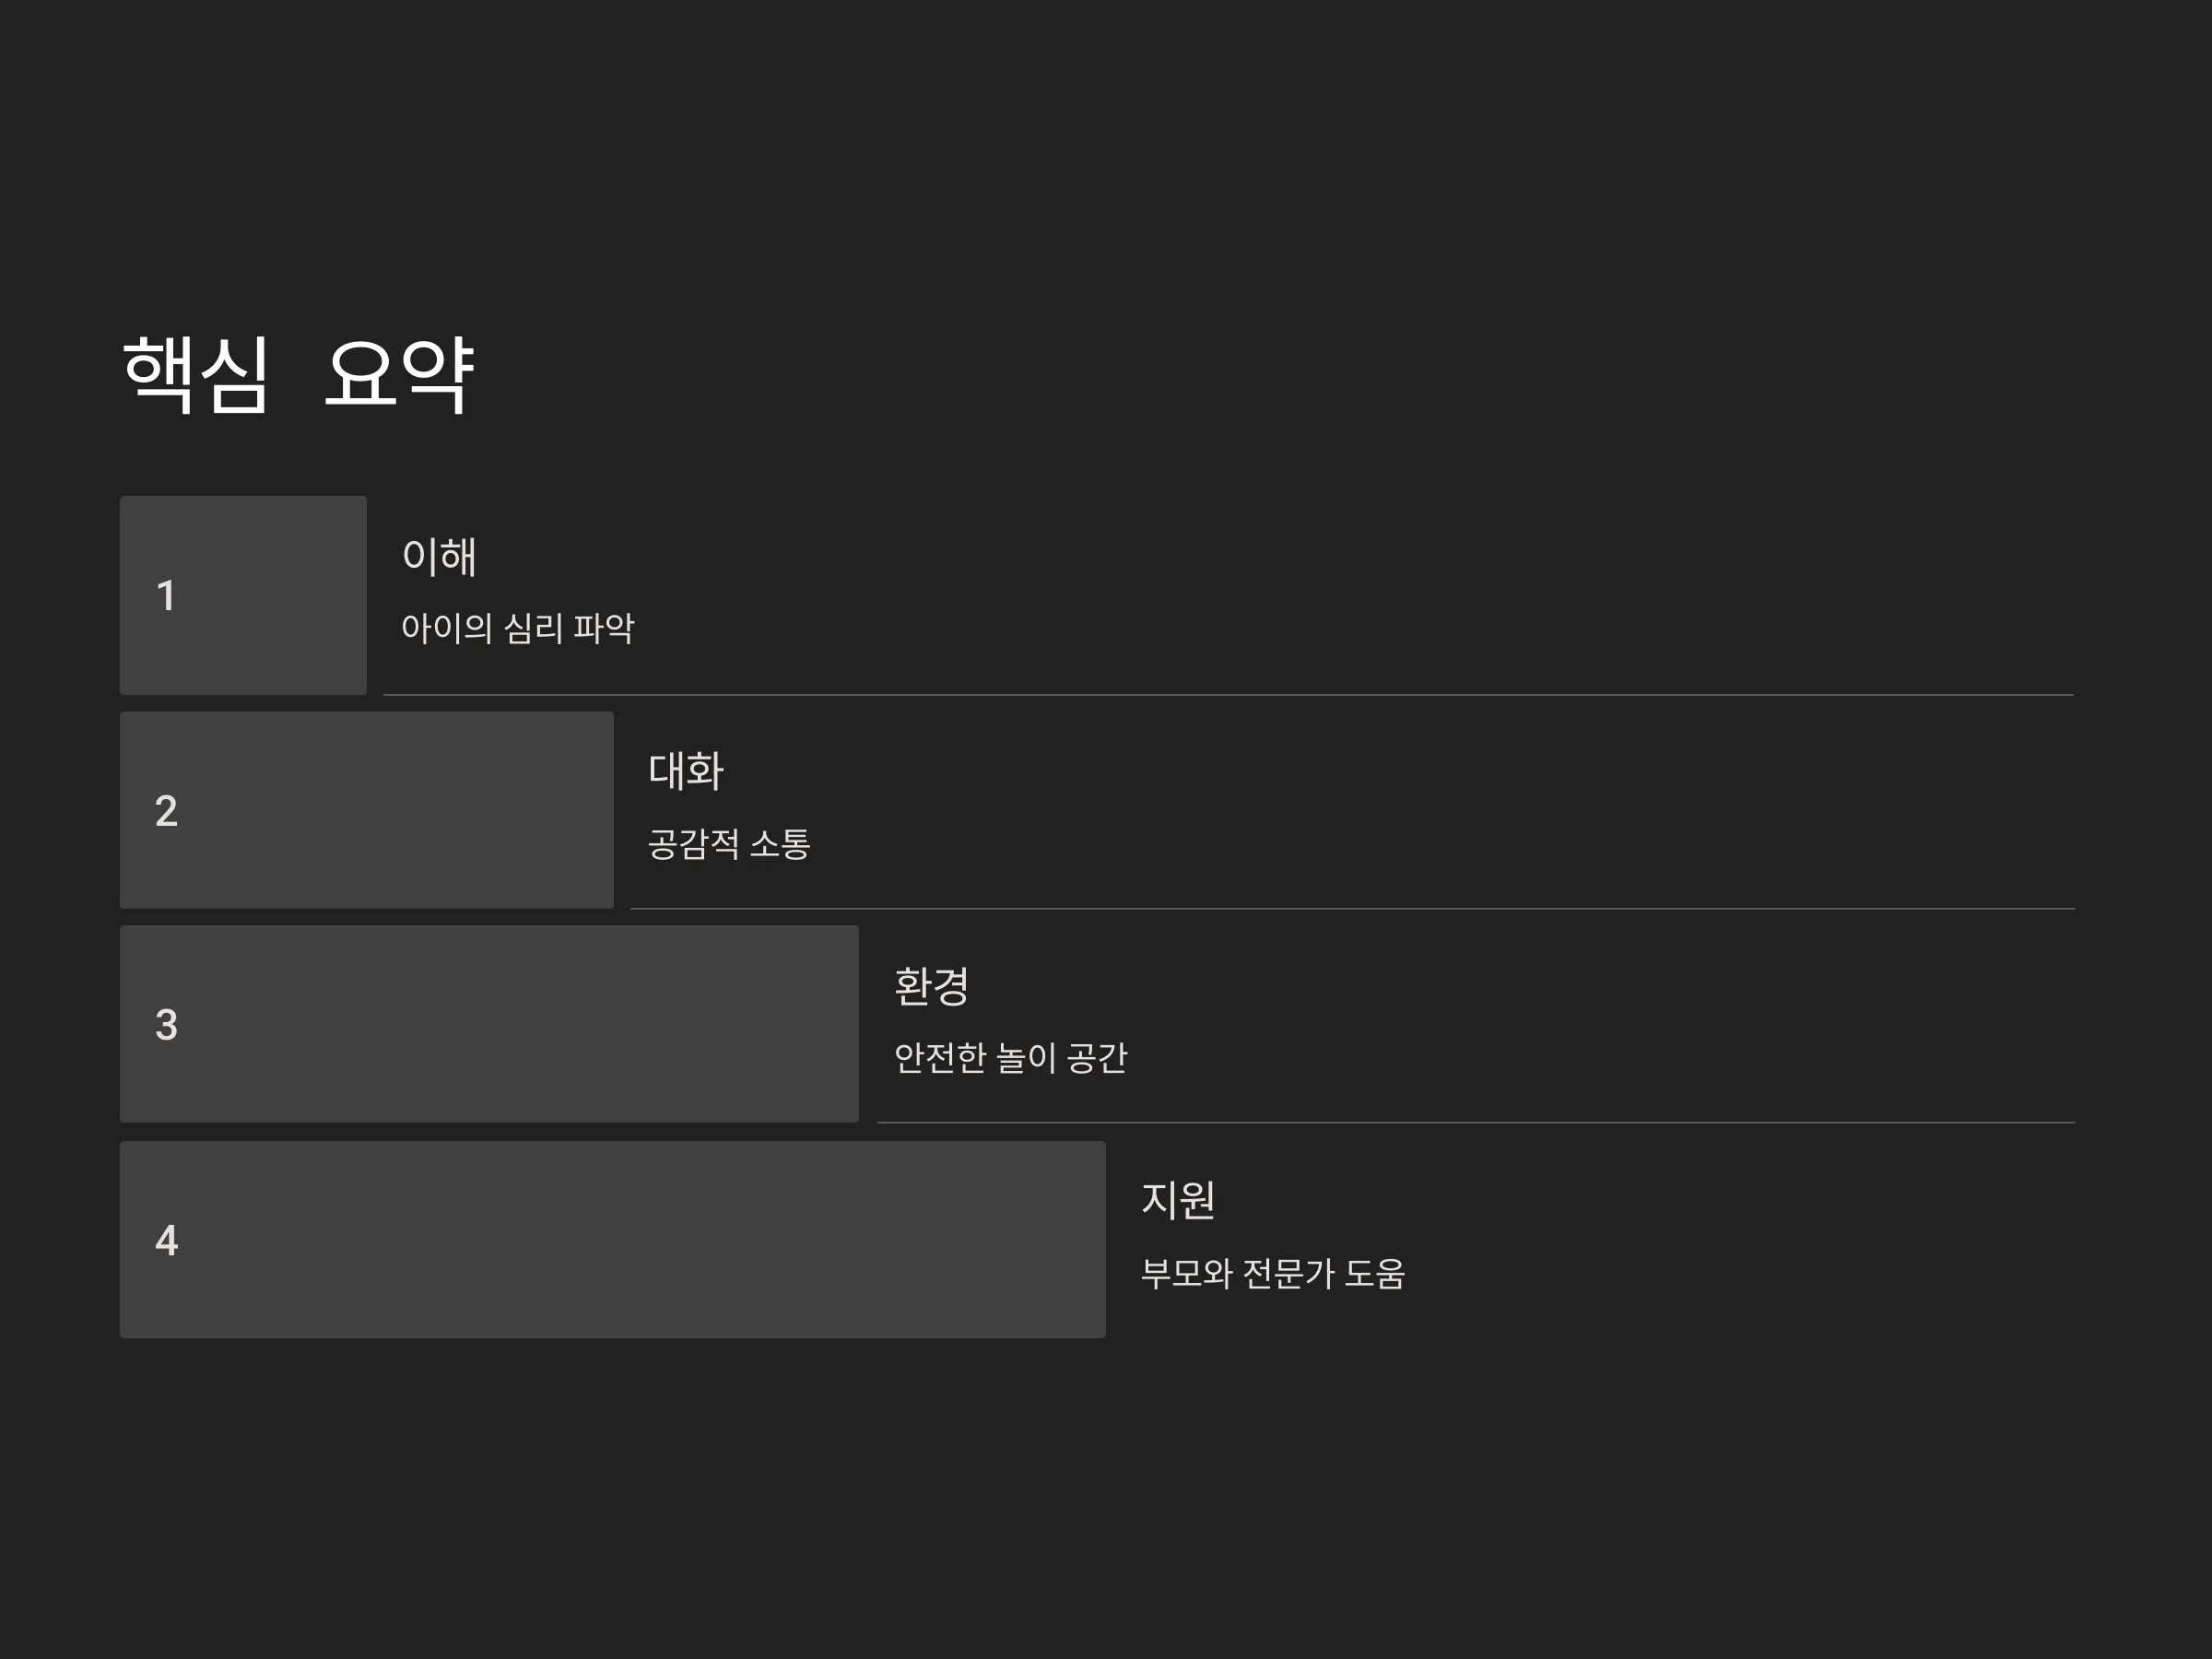Click the divider line under 대화 section
This screenshot has height=1659, width=2212.
(1353, 909)
